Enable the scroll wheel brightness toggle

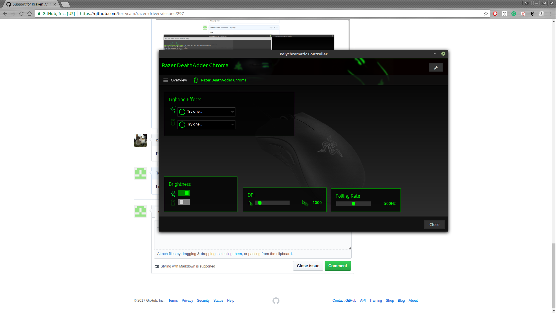tap(184, 202)
